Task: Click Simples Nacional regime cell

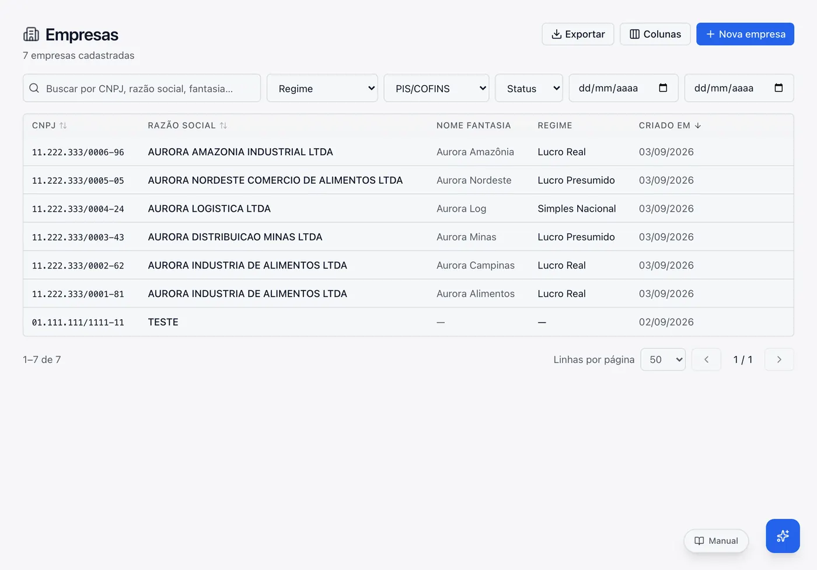Action: (x=577, y=208)
